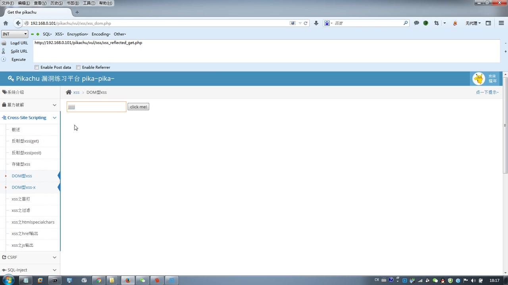This screenshot has width=508, height=285.
Task: Open 反射型xss(get) in the sidebar
Action: pyautogui.click(x=25, y=141)
